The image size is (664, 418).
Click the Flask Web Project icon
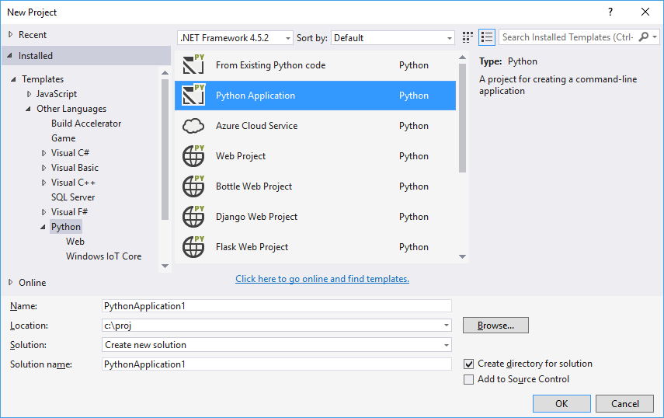point(193,247)
